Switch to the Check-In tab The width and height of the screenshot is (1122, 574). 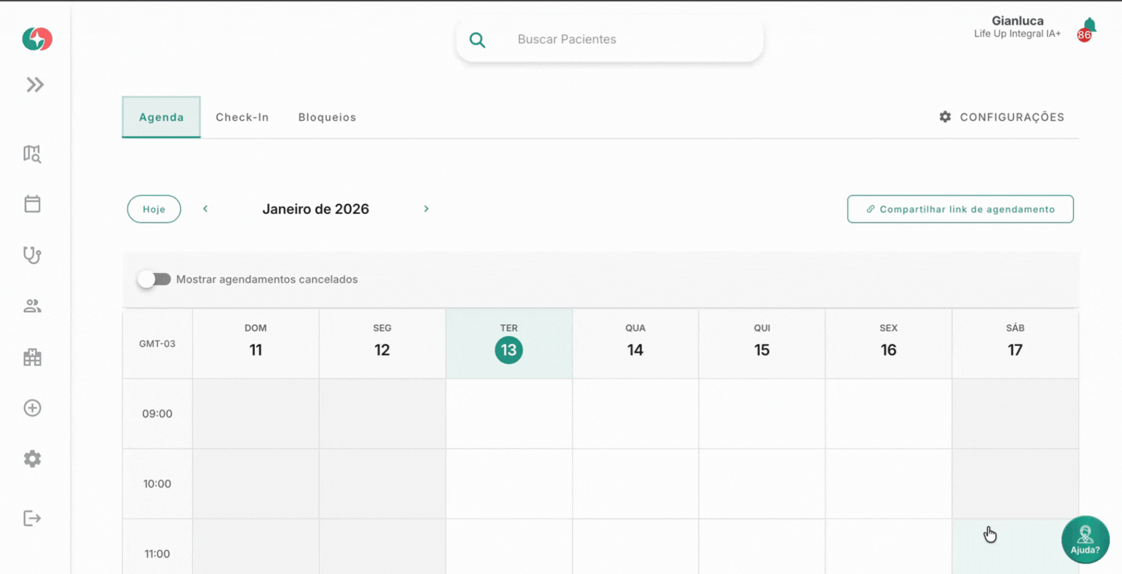[x=242, y=117]
